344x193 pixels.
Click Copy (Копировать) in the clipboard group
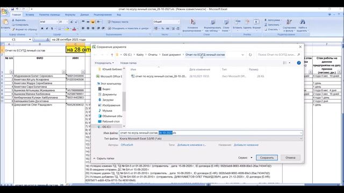point(20,25)
